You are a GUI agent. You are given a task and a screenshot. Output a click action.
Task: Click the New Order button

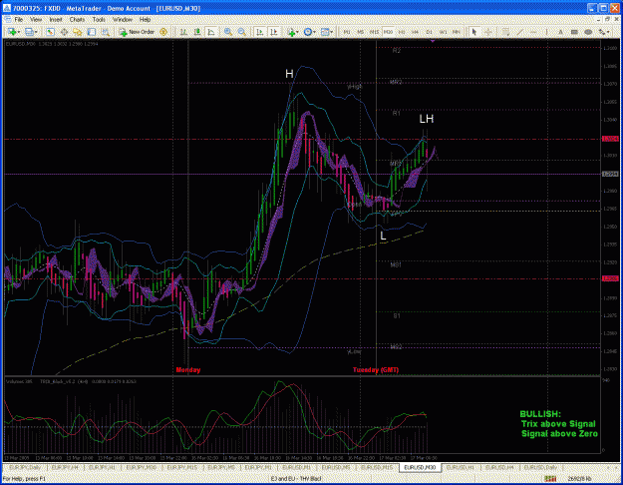137,32
